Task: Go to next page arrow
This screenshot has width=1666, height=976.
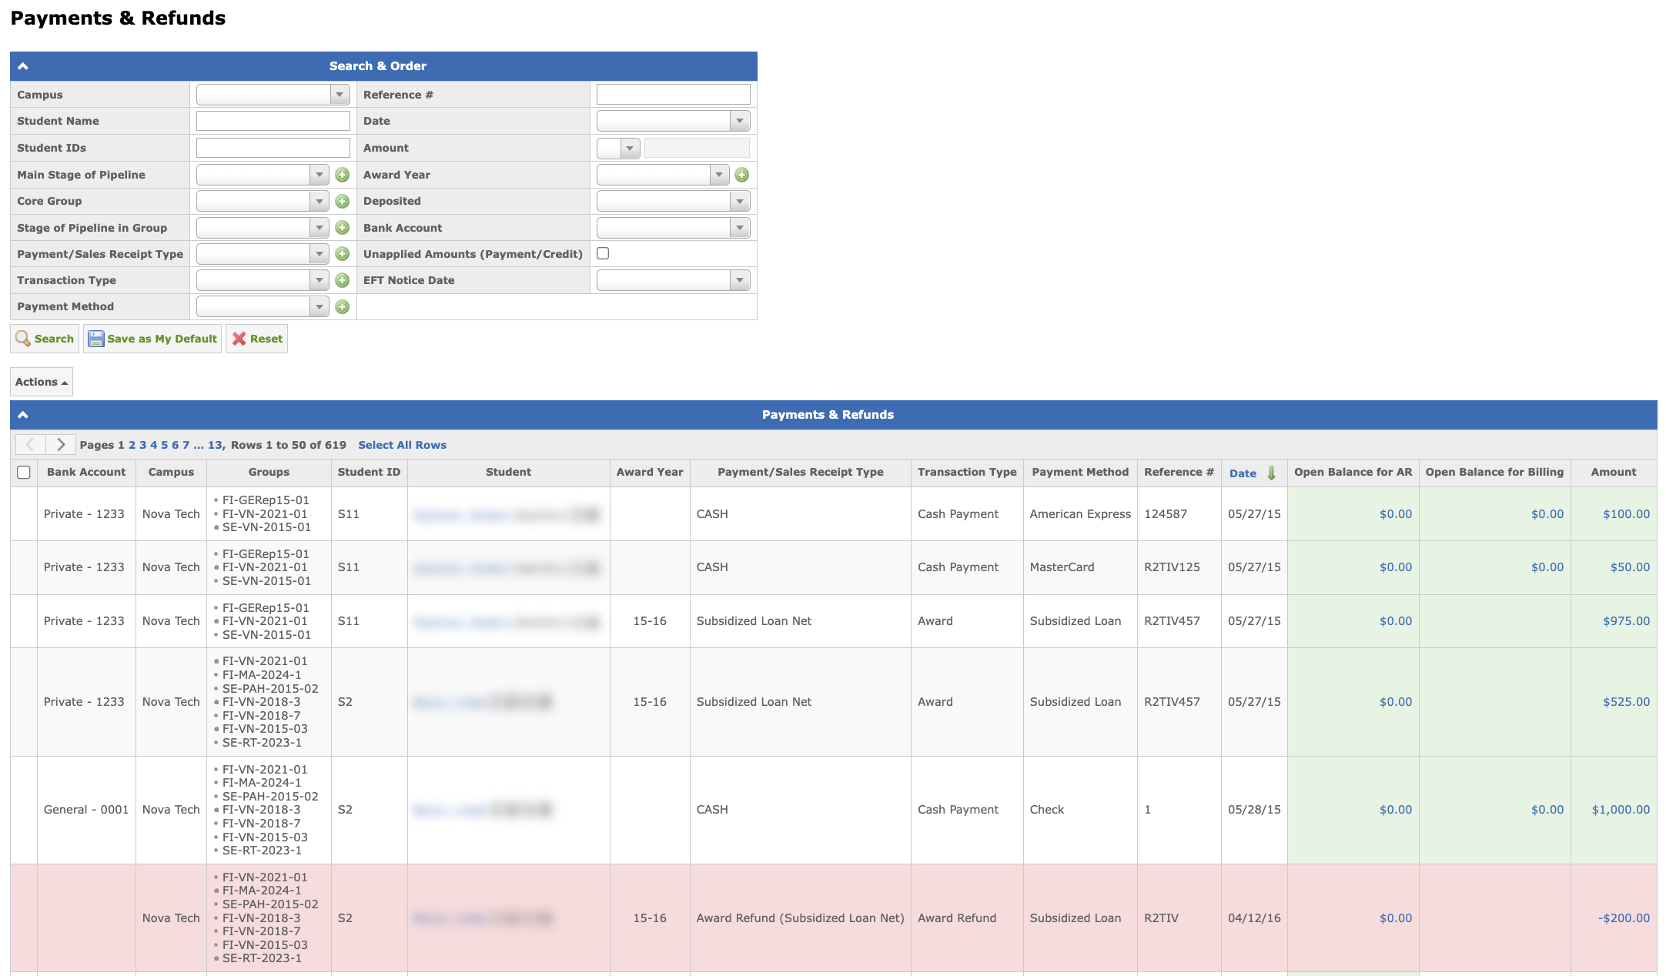Action: (61, 445)
